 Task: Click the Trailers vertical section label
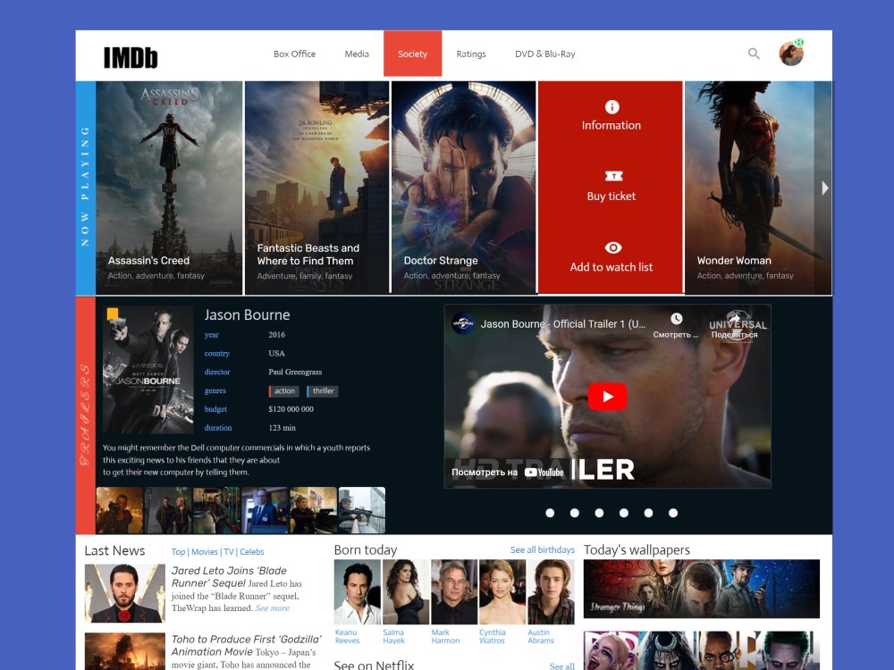click(86, 415)
